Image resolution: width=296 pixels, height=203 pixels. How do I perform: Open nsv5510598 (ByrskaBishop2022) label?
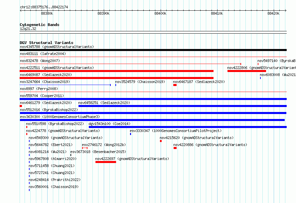click(x=55, y=124)
